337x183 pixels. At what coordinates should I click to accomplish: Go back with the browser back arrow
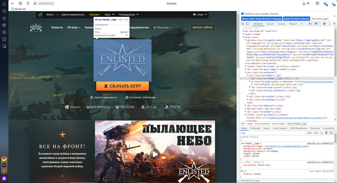pyautogui.click(x=12, y=3)
